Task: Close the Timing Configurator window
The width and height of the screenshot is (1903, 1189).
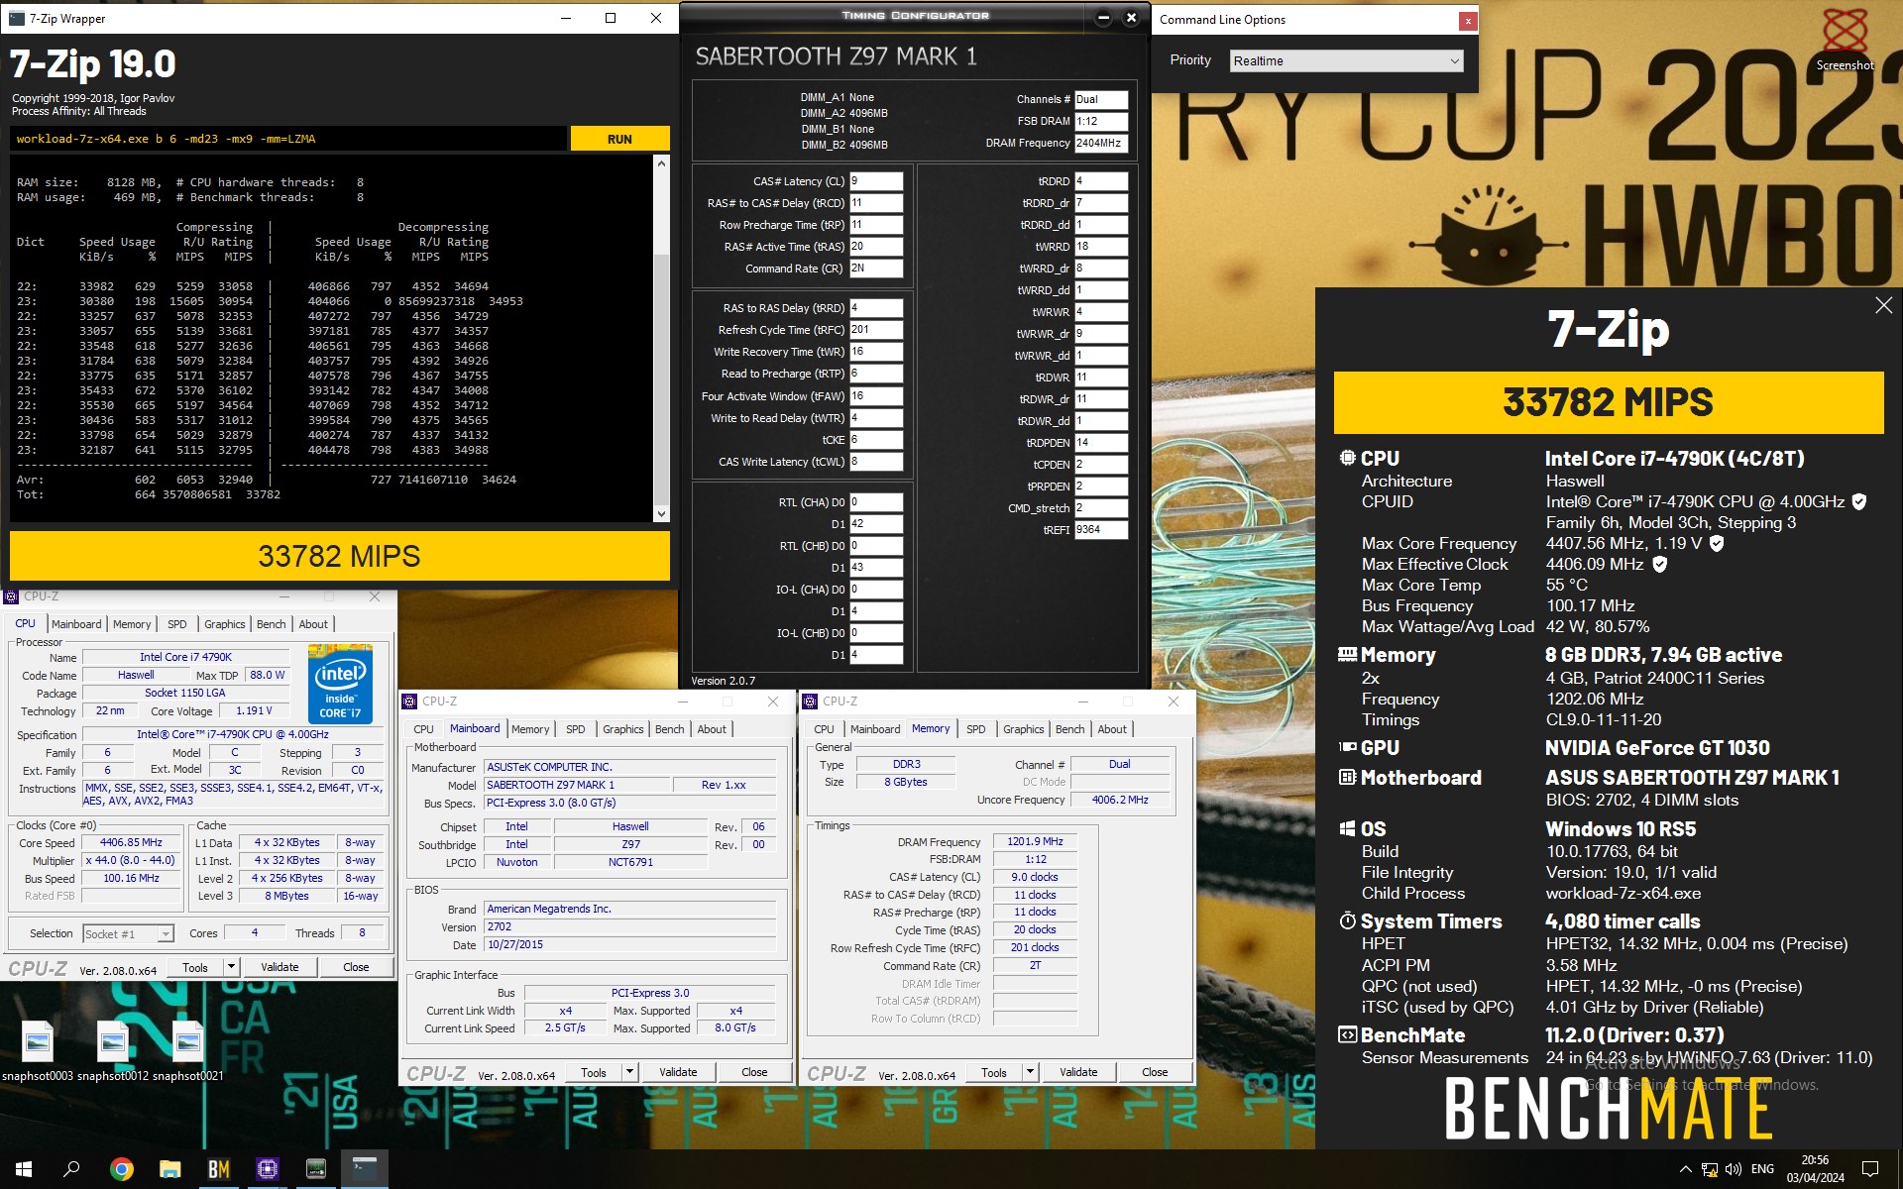Action: [1131, 17]
